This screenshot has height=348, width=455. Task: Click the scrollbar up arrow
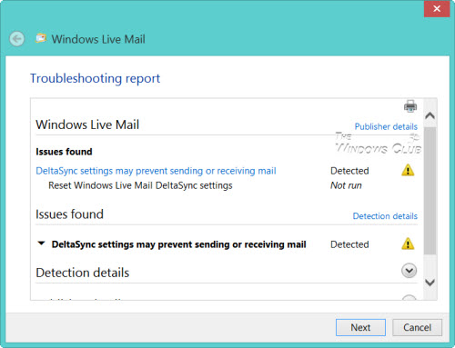(430, 115)
